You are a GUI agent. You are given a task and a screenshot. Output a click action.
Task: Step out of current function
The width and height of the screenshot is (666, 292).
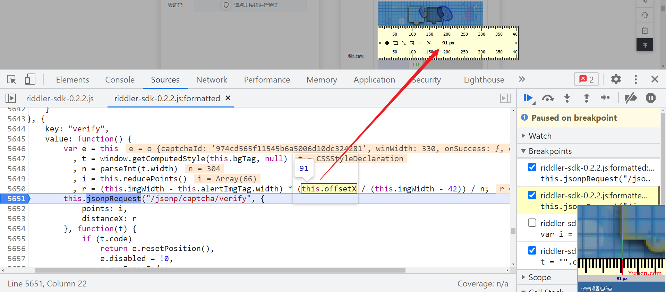coord(586,98)
